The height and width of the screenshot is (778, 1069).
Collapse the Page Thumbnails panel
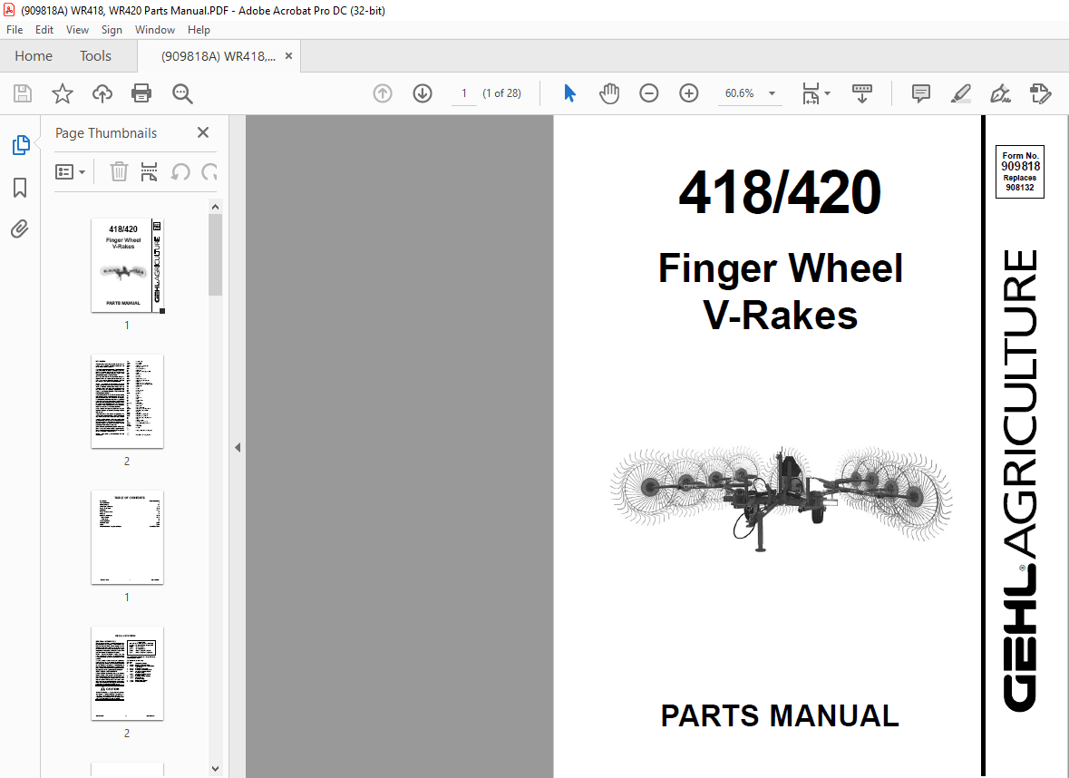tap(202, 132)
